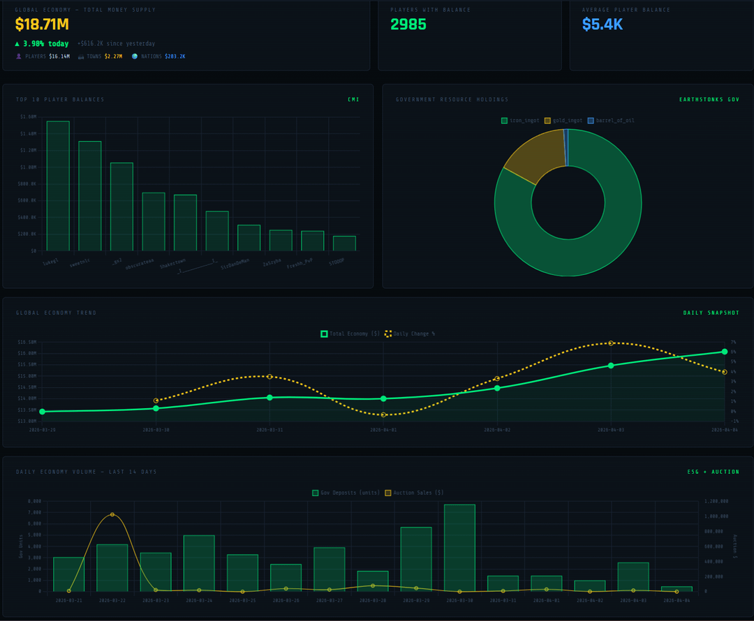Viewport: 754px width, 621px height.
Task: Toggle iron_ingot legend in holdings chart
Action: coord(504,121)
